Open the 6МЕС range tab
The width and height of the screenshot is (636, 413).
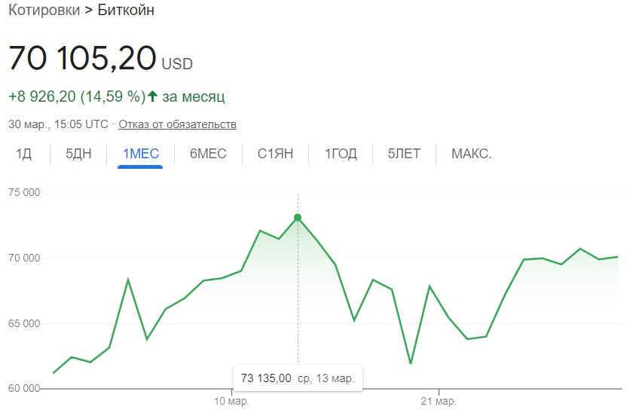click(208, 154)
